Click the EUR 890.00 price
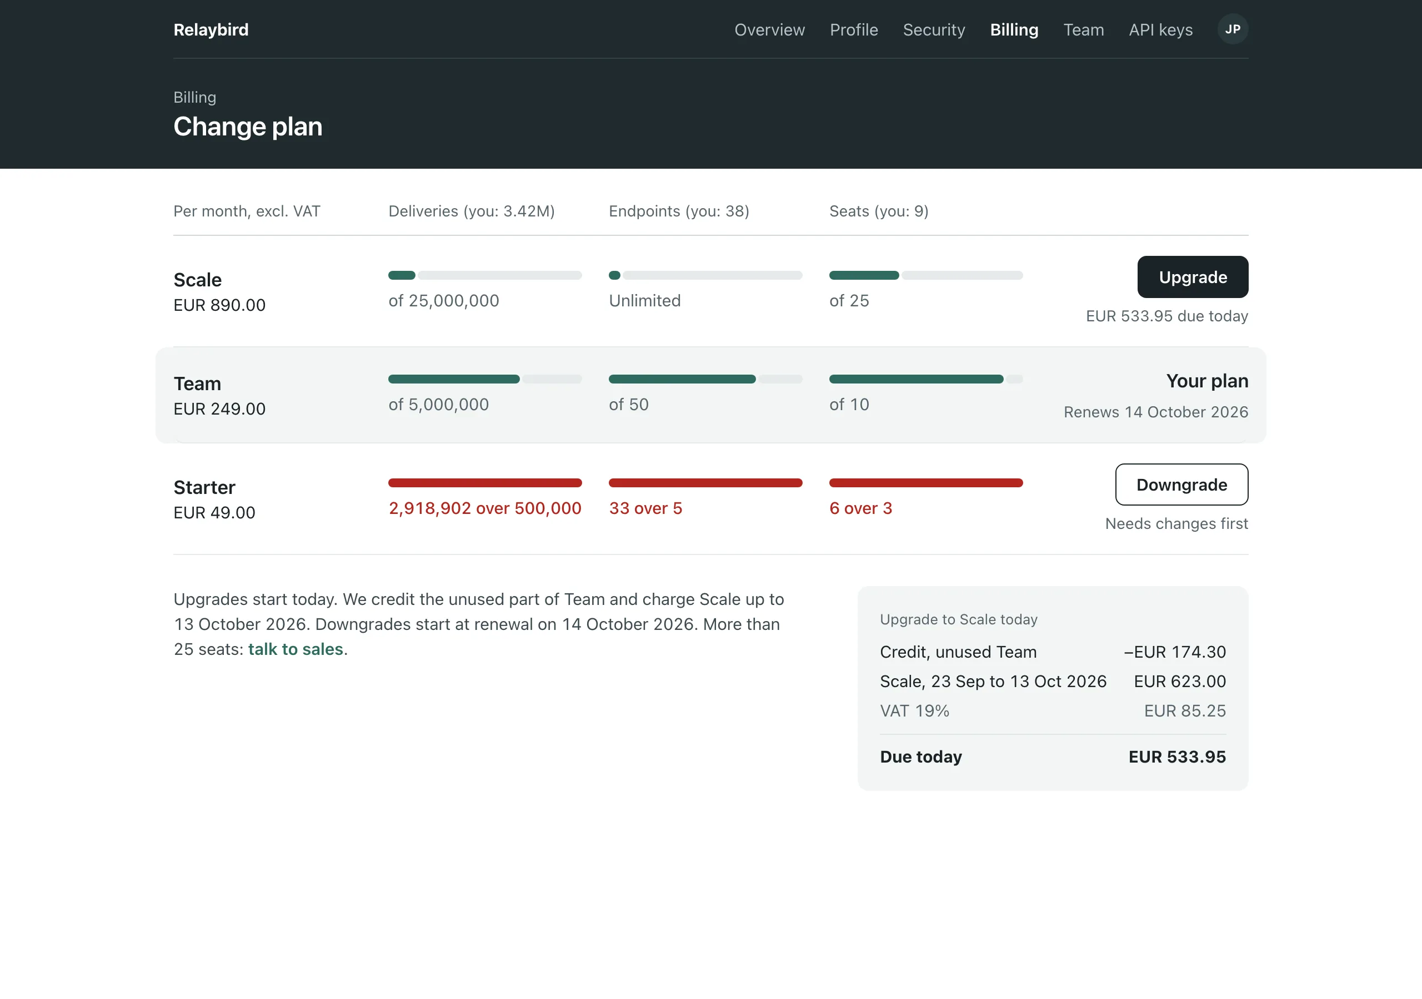The image size is (1422, 999). (219, 305)
